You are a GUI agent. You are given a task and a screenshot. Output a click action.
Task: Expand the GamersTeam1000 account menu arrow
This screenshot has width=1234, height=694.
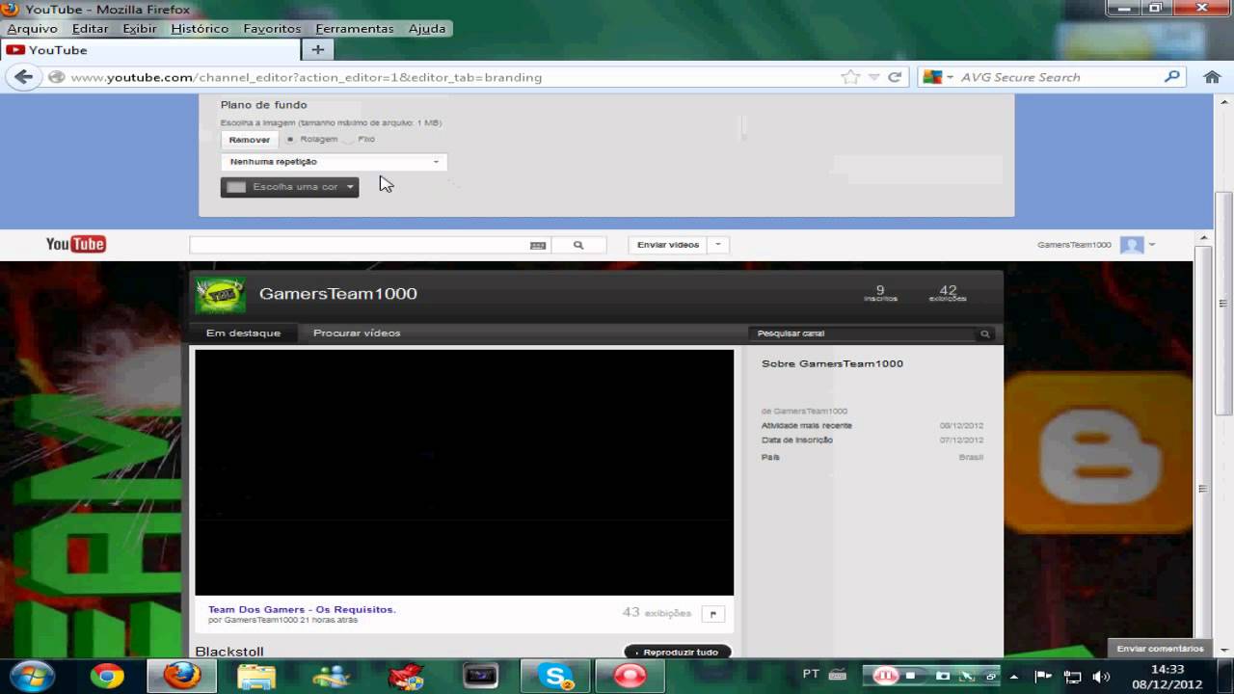1152,245
